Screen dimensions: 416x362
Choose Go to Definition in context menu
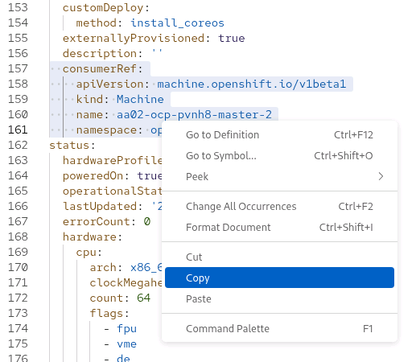tap(279, 135)
